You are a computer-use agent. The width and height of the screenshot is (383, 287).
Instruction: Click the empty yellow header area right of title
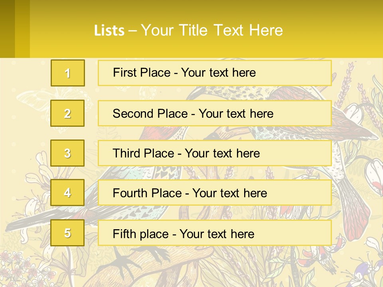point(335,29)
